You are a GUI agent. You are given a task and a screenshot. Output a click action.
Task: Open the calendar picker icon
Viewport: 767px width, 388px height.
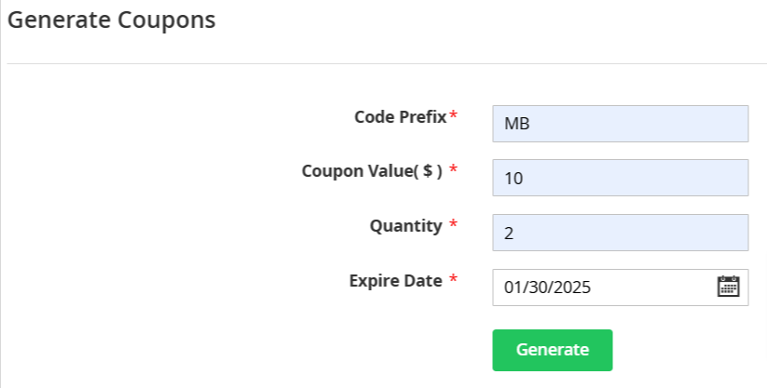click(729, 287)
